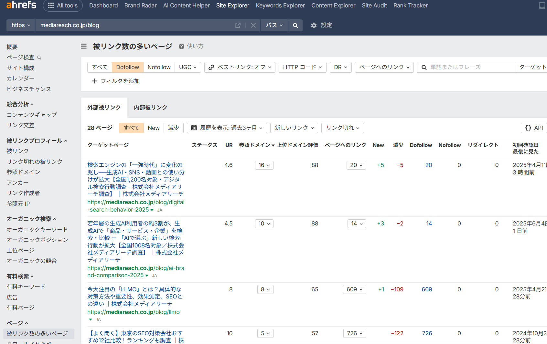Viewport: 547px width, 344px height.
Task: Open ベストリンク: オフ dropdown
Action: tap(240, 67)
